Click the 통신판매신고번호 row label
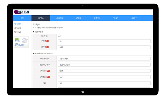165x99 pixels. (45, 65)
